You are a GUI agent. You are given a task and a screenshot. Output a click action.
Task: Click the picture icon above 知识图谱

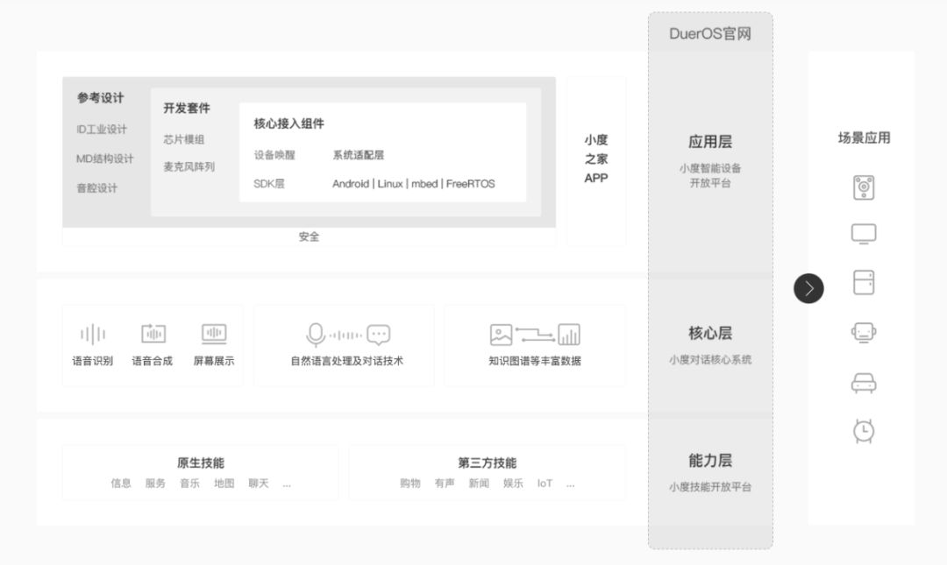[x=502, y=335]
